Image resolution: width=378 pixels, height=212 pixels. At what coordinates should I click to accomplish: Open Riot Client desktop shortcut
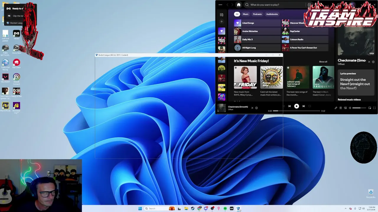coord(17,63)
